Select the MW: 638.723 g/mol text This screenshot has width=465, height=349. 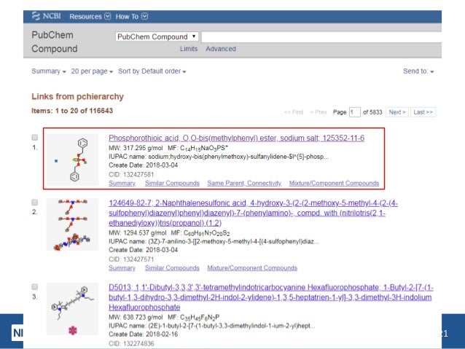pos(136,317)
